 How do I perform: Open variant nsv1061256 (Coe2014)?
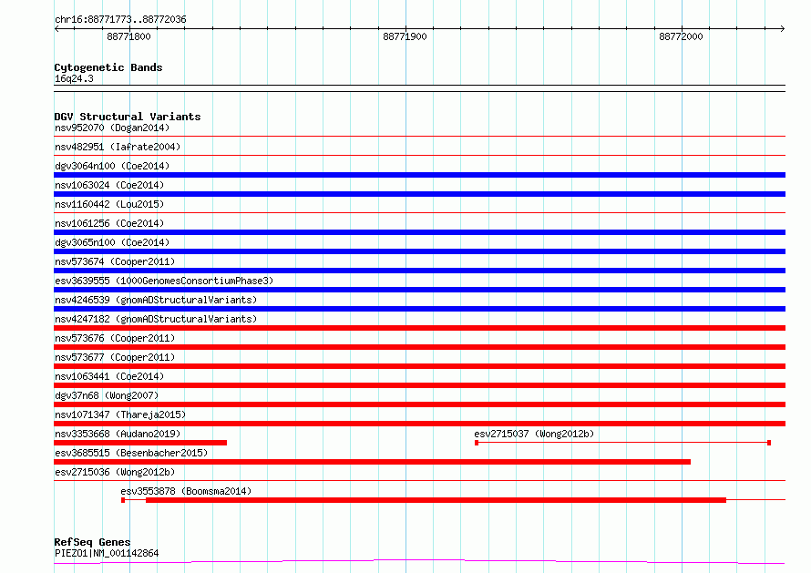click(109, 223)
